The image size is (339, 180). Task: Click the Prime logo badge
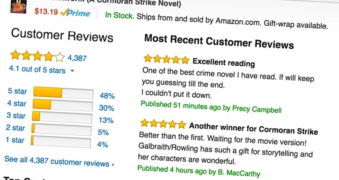coord(75,13)
